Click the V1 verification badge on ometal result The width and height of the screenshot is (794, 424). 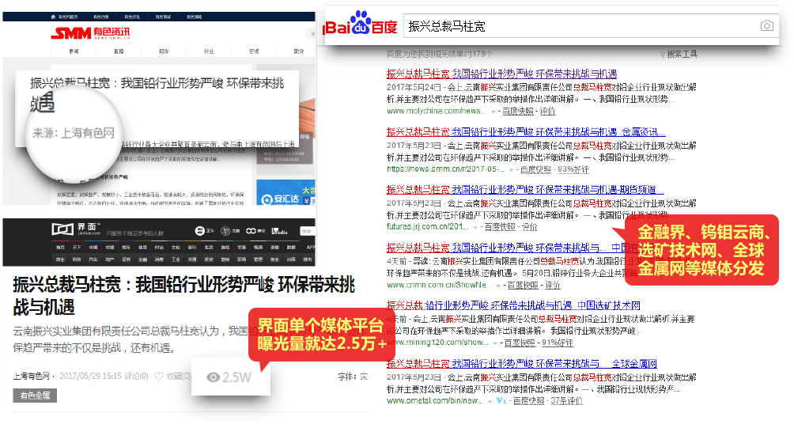501,401
